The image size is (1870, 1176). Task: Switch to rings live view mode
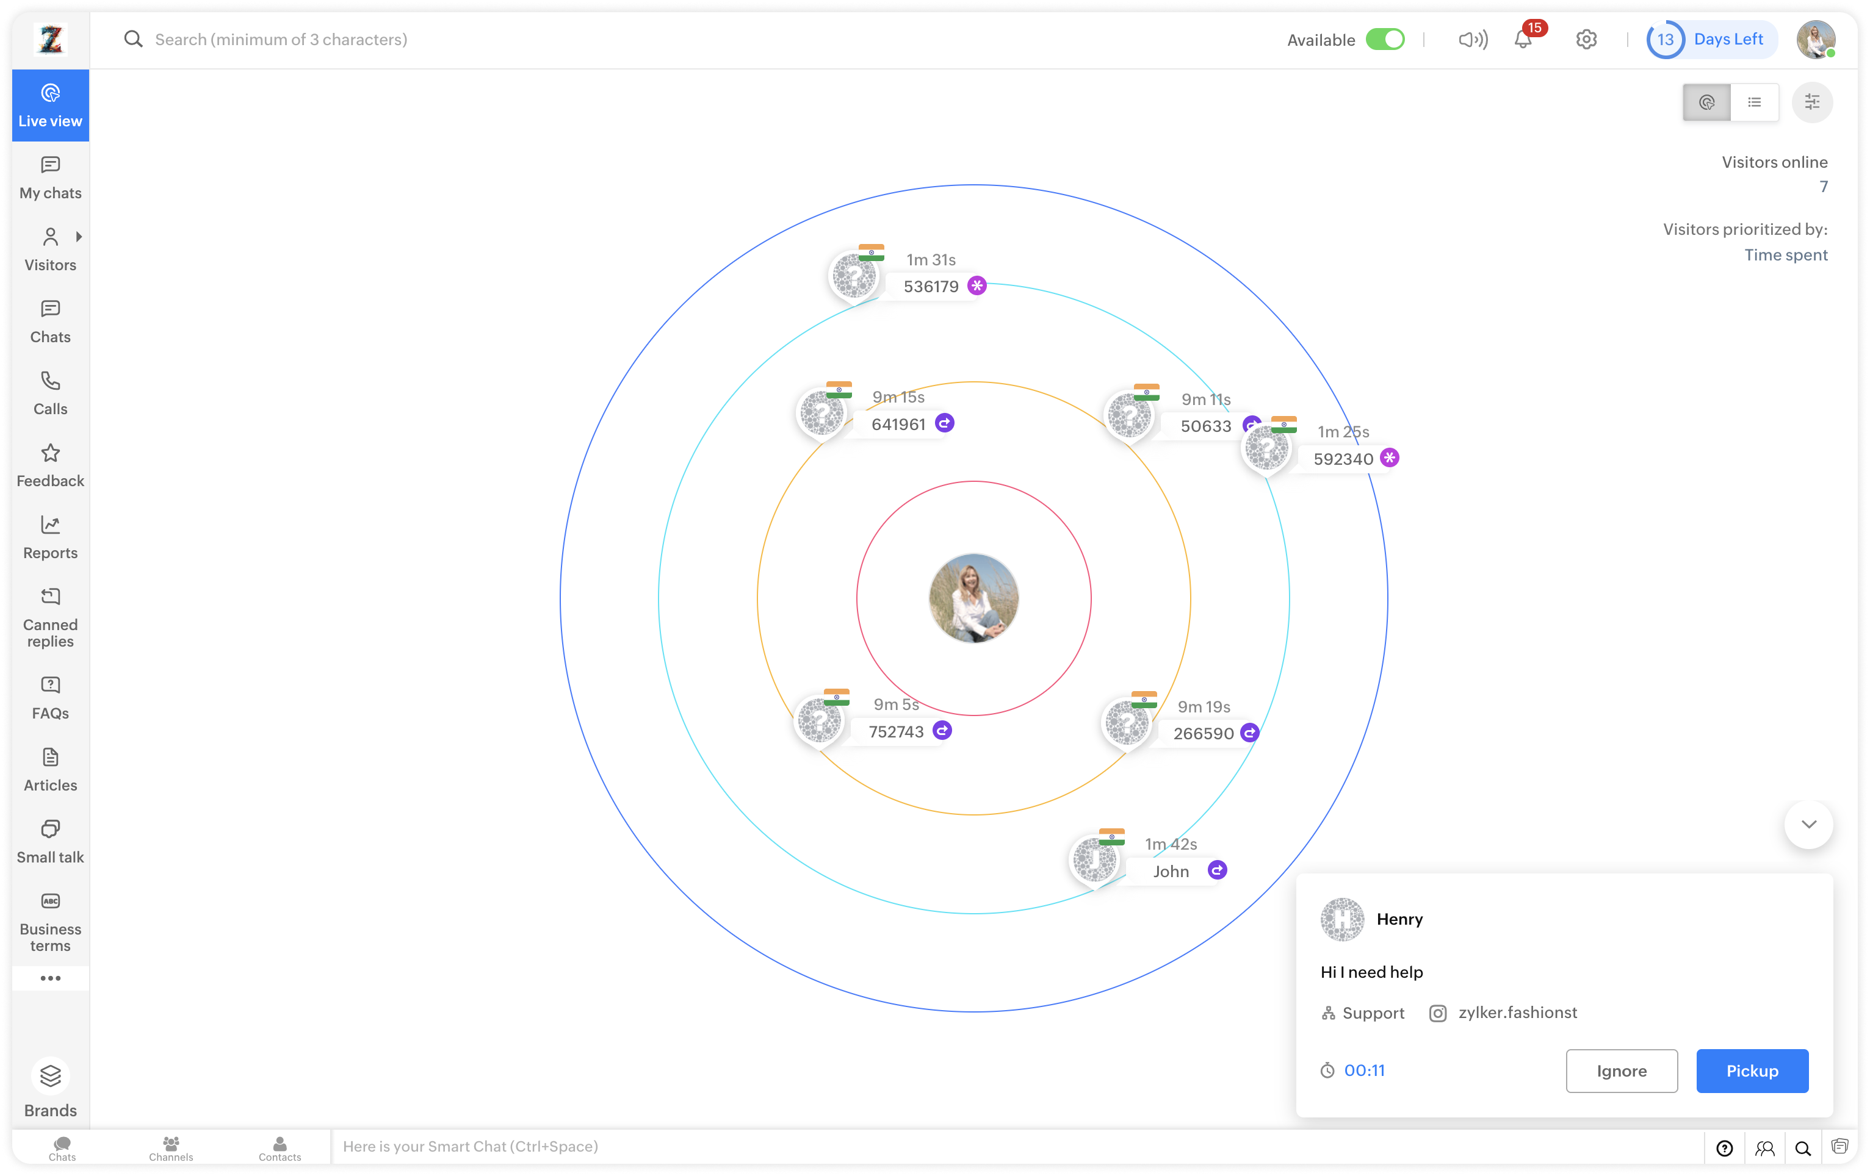[x=1706, y=102]
